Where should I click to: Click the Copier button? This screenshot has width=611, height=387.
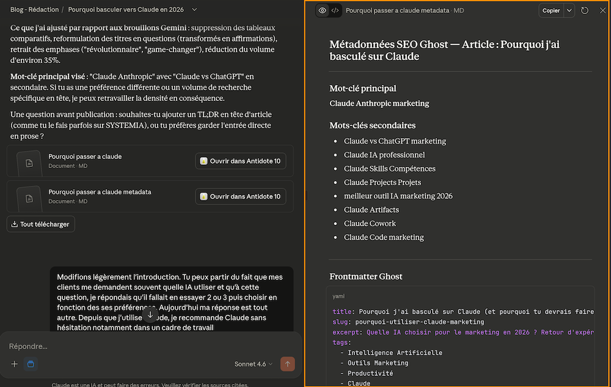(x=551, y=10)
